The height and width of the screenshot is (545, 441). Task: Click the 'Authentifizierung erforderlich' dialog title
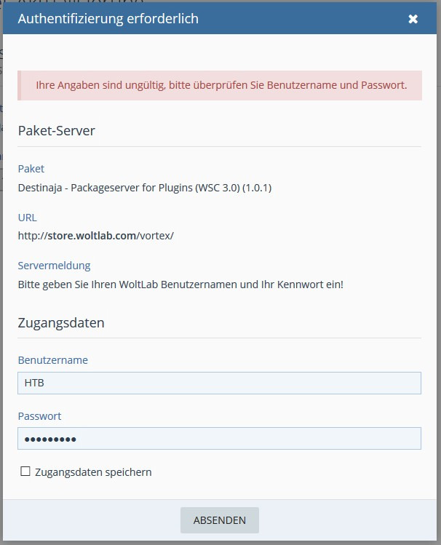point(108,19)
